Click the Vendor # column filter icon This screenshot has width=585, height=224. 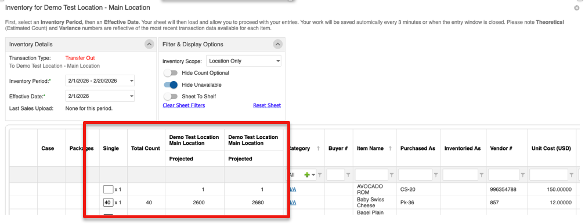pos(523,175)
